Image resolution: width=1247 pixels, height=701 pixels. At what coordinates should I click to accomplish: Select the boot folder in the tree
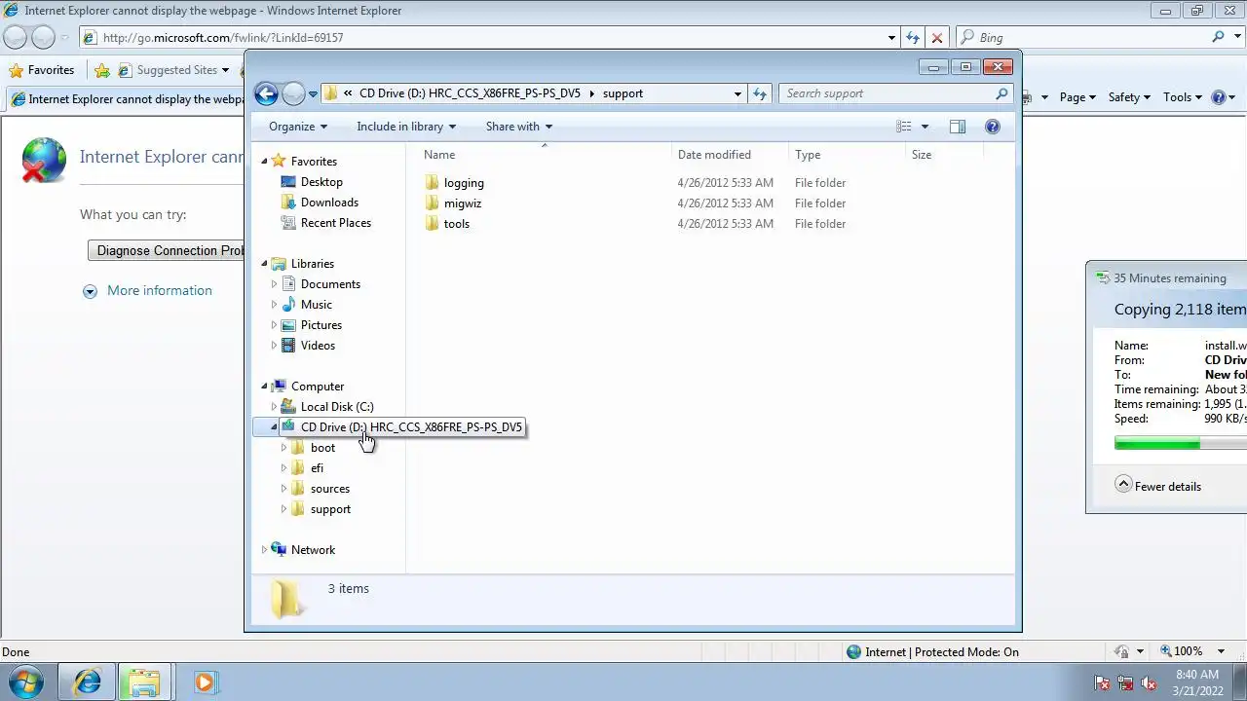322,448
